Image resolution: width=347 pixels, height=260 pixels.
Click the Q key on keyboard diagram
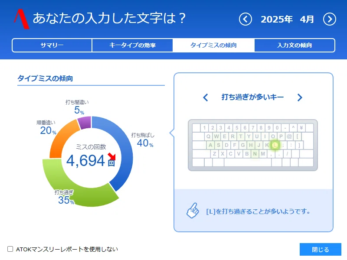(208, 136)
